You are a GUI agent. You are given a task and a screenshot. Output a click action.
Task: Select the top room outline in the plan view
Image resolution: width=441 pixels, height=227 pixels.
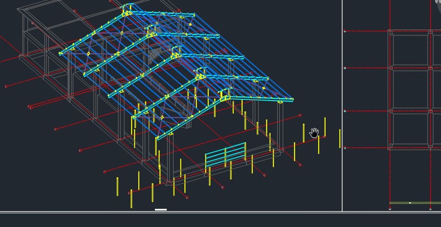(411, 50)
